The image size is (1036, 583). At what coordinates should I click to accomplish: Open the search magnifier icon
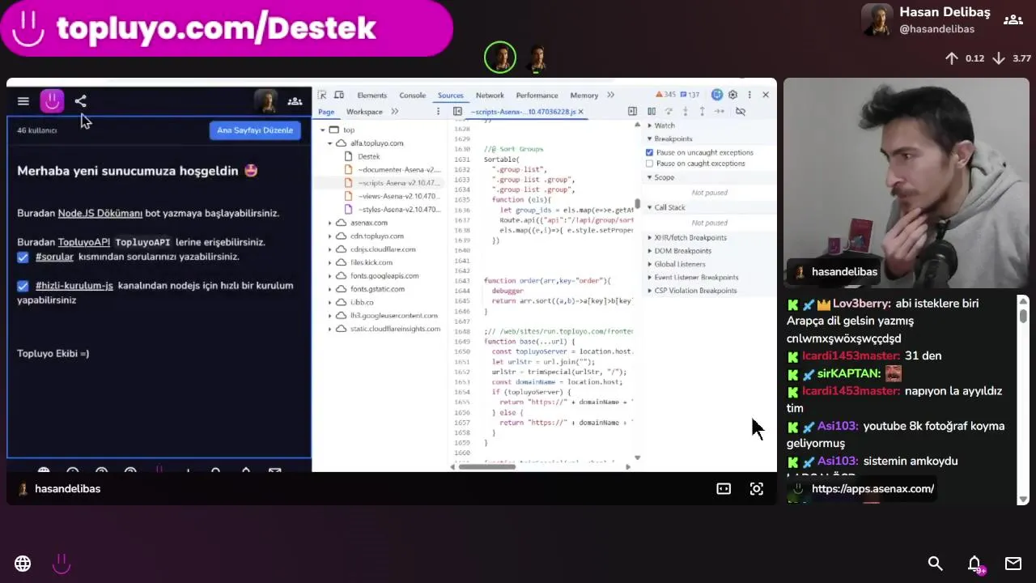pos(936,564)
